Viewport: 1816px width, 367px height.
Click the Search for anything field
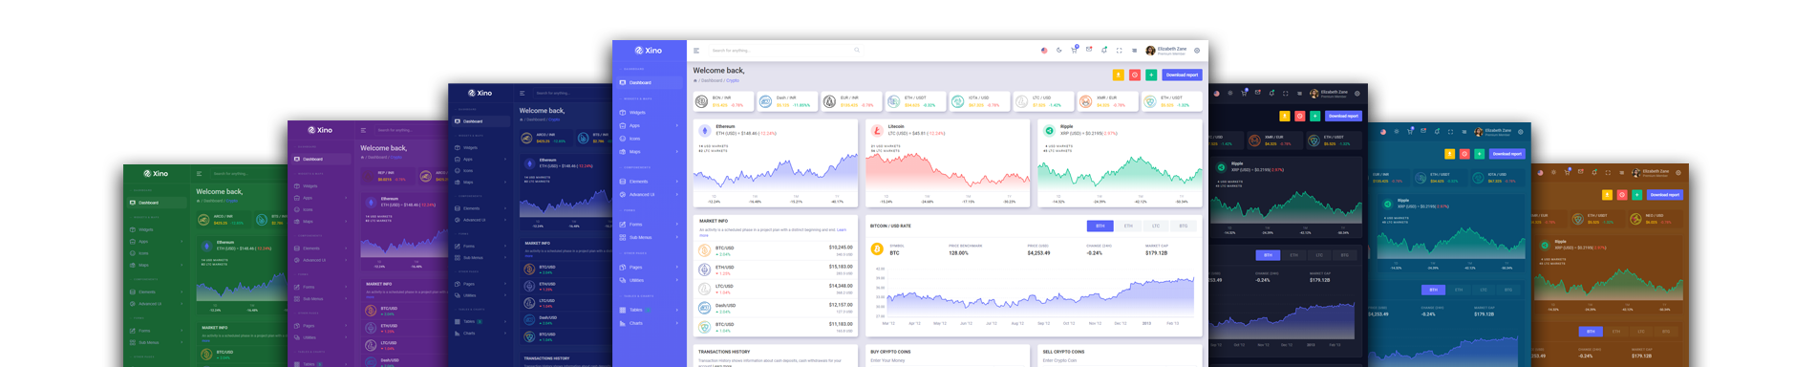click(x=783, y=51)
